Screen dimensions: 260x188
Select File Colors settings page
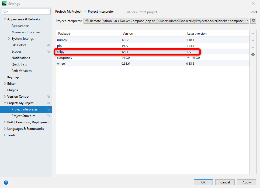point(19,45)
